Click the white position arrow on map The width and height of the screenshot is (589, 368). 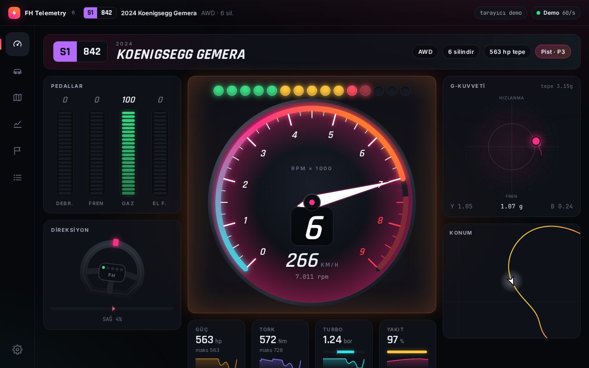point(511,281)
